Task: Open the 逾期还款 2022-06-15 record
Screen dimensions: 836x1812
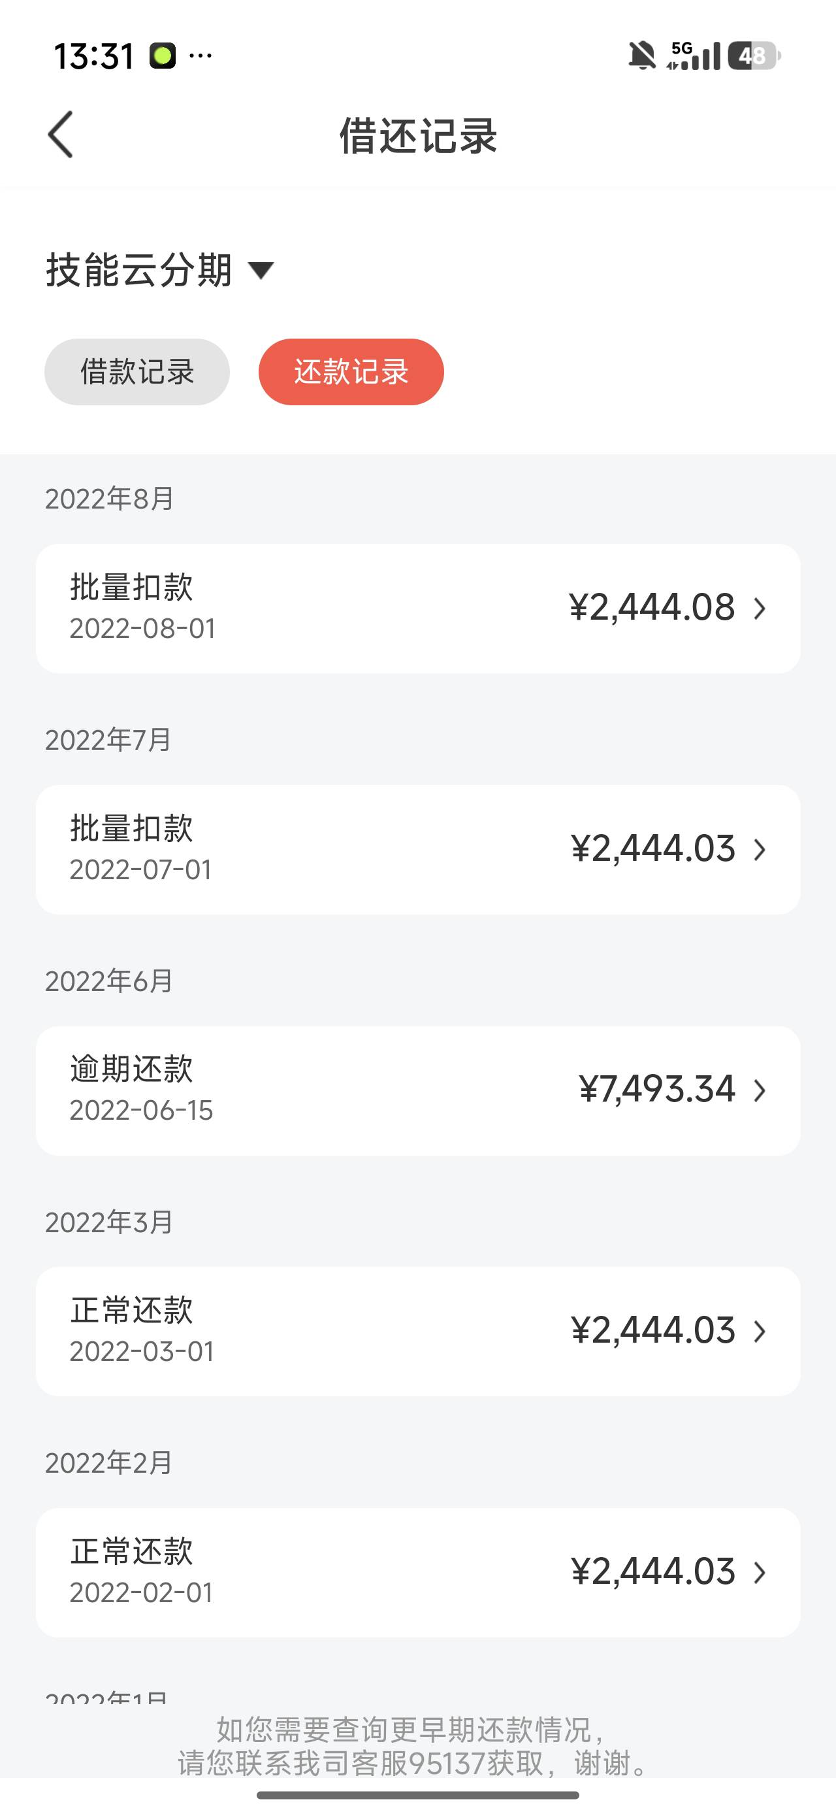Action: pyautogui.click(x=417, y=1090)
